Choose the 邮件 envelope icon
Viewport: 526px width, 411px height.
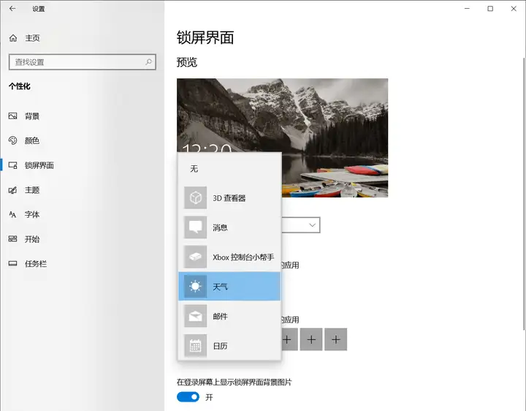click(x=195, y=316)
